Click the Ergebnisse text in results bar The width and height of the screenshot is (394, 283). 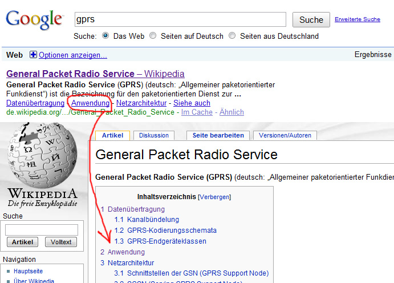[373, 55]
